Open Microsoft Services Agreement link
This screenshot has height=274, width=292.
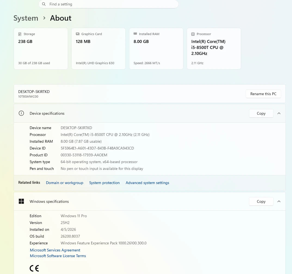(x=55, y=250)
